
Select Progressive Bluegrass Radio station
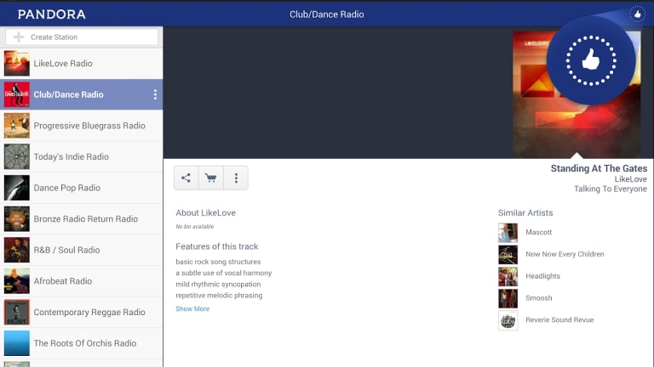click(82, 126)
